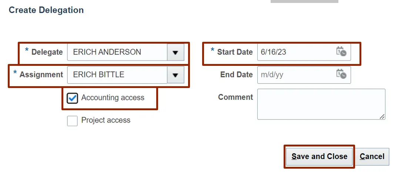Click inside the Comment text box

click(x=321, y=104)
